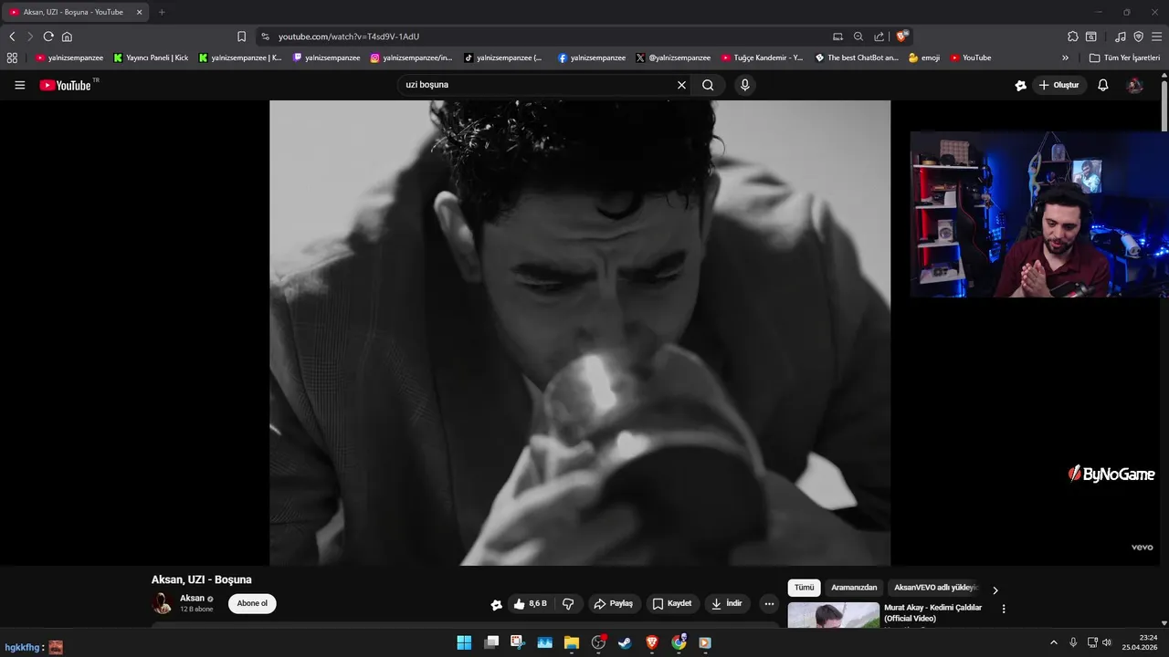Open Steam from taskbar
The width and height of the screenshot is (1169, 657).
pyautogui.click(x=625, y=642)
